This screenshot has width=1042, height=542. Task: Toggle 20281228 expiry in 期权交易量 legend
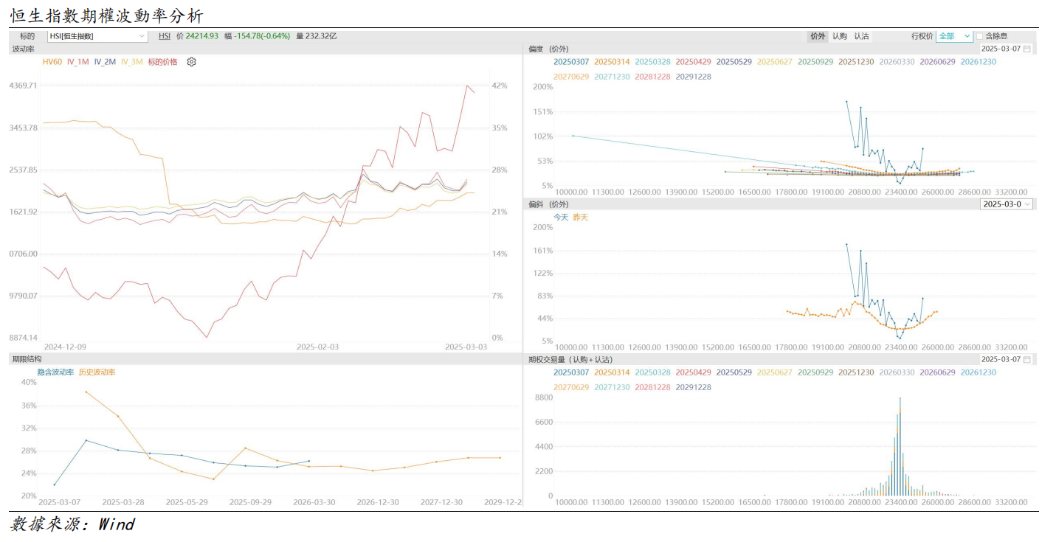pyautogui.click(x=652, y=387)
